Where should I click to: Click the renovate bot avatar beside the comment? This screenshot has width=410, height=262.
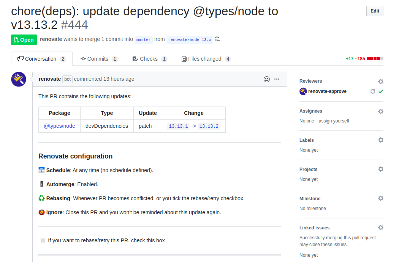pyautogui.click(x=19, y=79)
